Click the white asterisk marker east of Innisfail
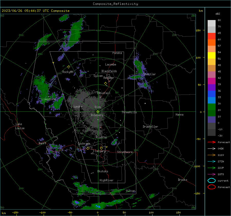This screenshot has height=216, width=231. pos(122,88)
